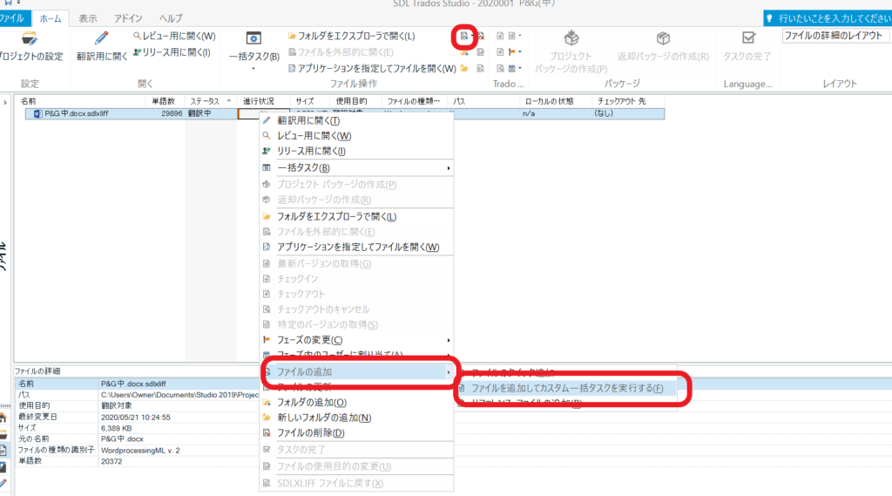Click the 翻訳中 status cell

click(199, 114)
